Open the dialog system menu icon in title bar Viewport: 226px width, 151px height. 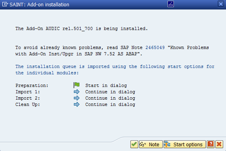coord(5,4)
